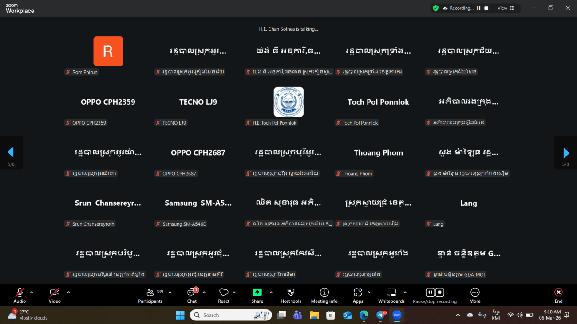Screen dimensions: 577x324
Task: Expand the Share options arrow
Action: click(x=271, y=292)
